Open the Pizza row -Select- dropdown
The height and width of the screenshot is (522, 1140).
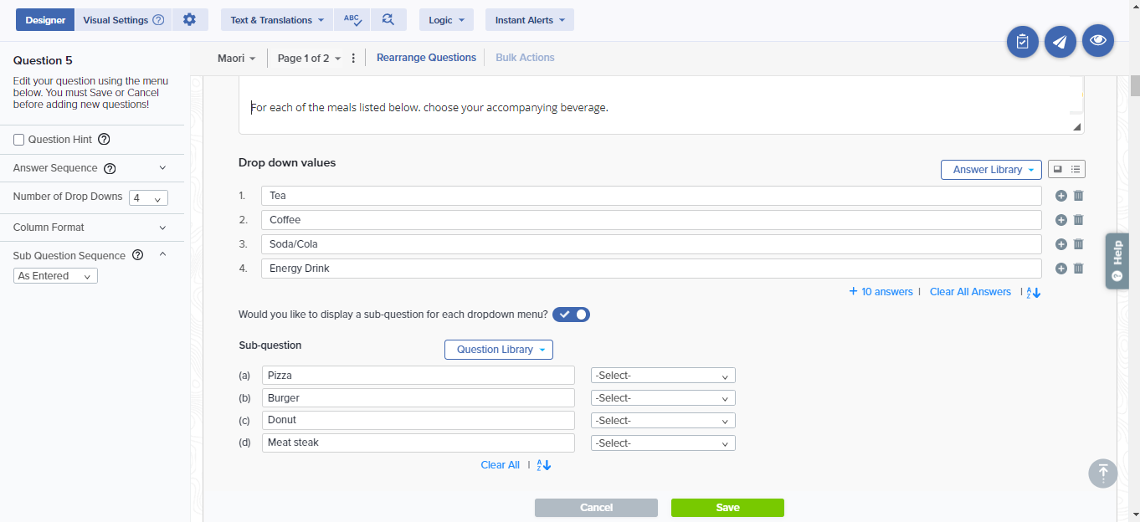pos(662,376)
